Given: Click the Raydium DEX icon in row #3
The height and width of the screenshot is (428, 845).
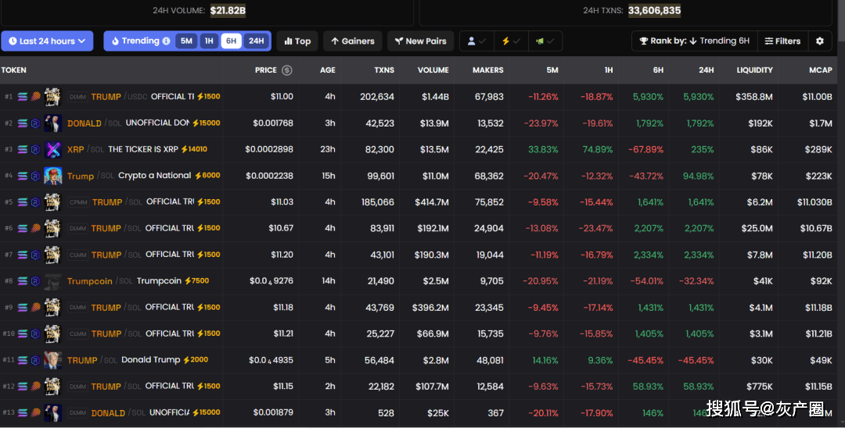Looking at the screenshot, I should point(35,149).
